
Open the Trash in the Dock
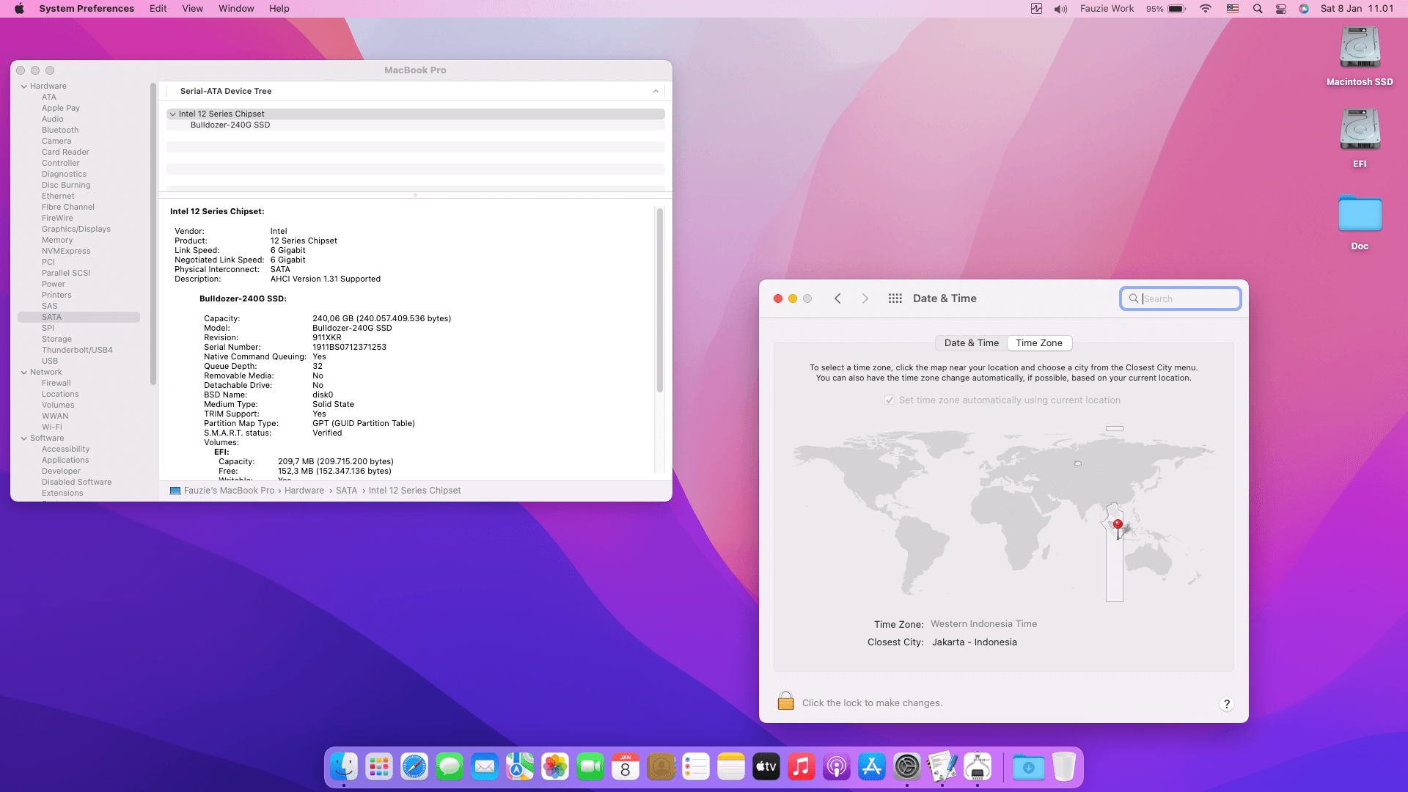[x=1064, y=767]
